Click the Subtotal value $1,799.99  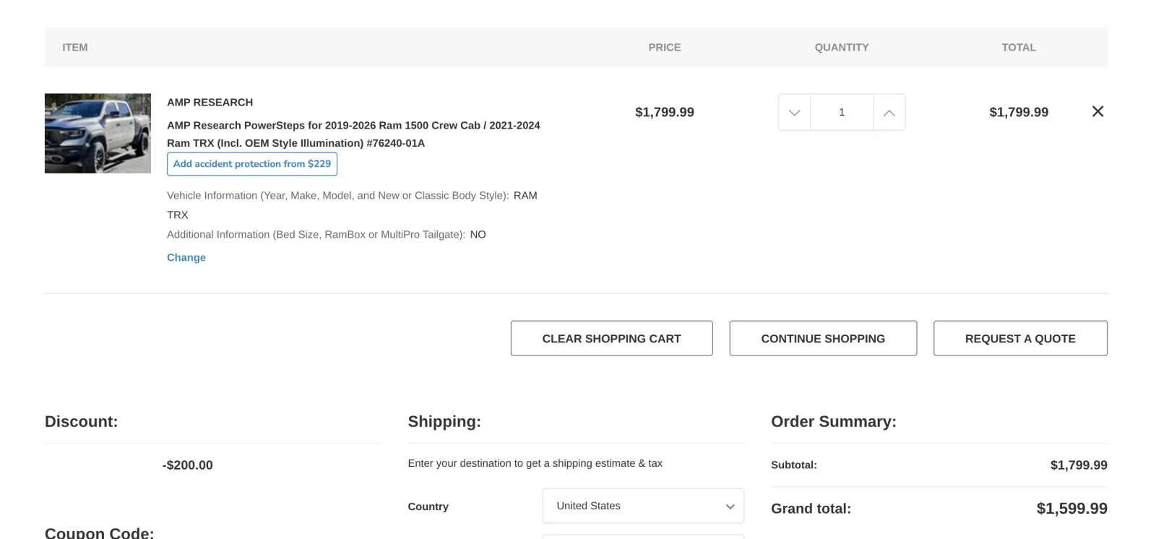point(1079,465)
